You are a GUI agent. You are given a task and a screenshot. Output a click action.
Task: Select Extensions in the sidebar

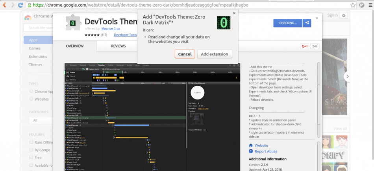[x=38, y=57]
